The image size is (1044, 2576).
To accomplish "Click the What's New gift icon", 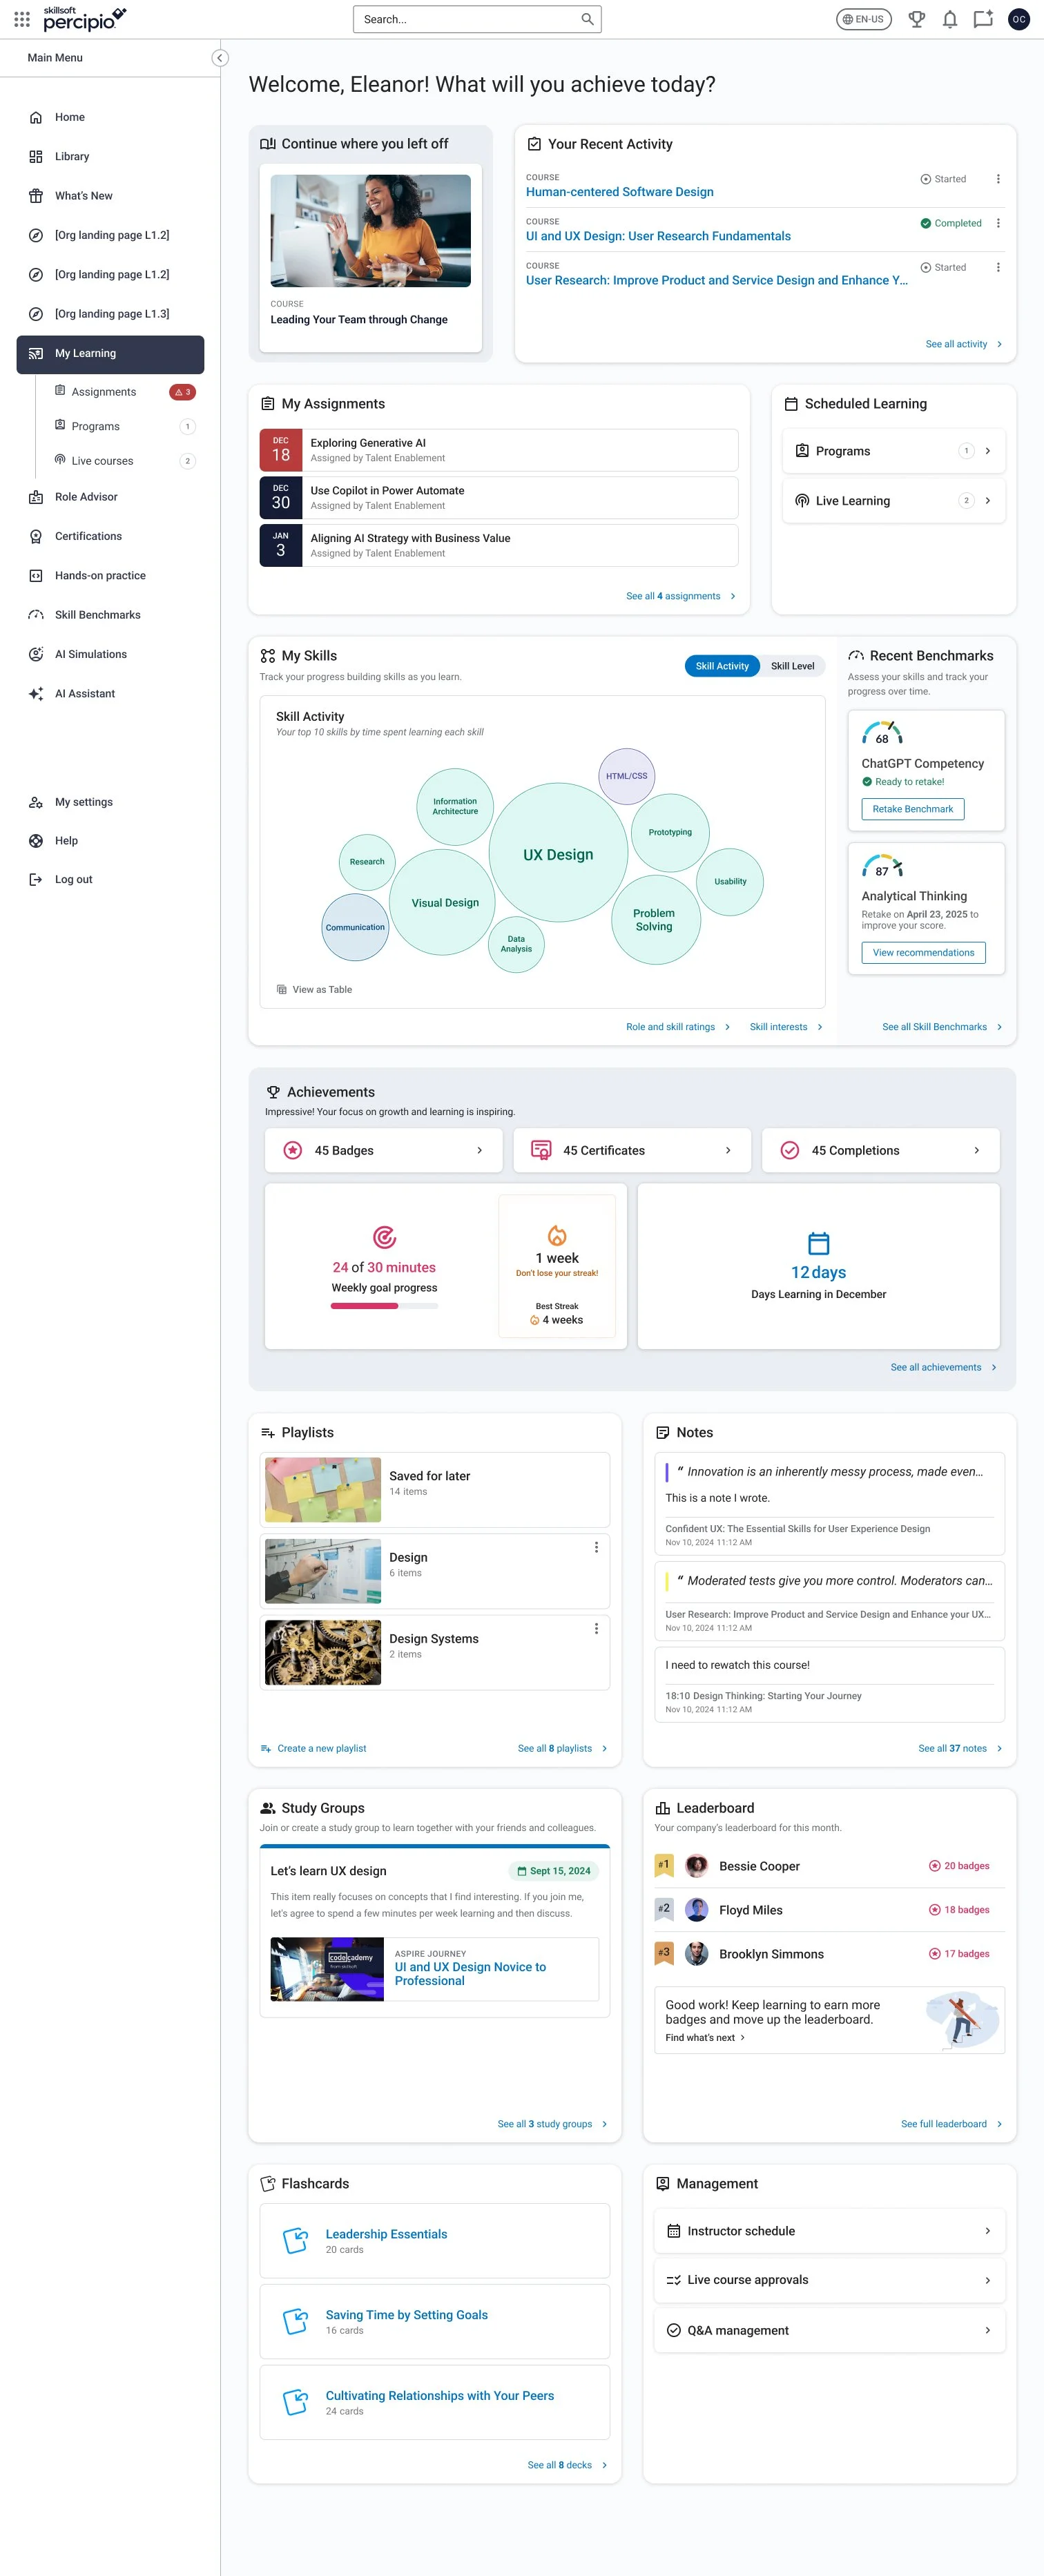I will pyautogui.click(x=36, y=196).
